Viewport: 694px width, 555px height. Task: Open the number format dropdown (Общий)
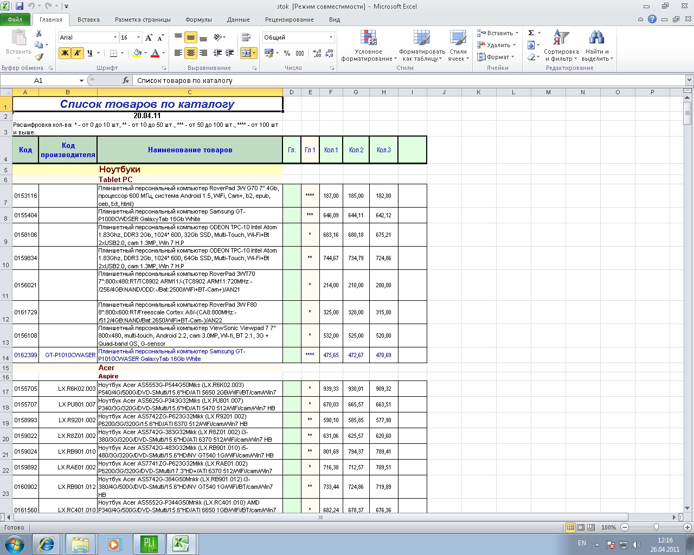[x=331, y=37]
